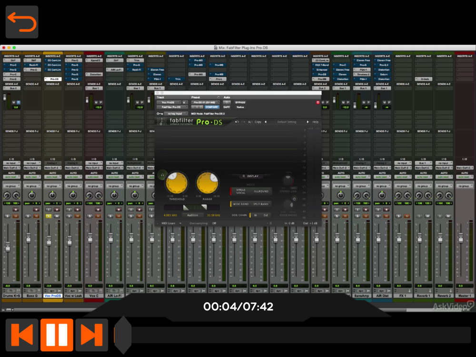Open the Default Setting preset menu
This screenshot has height=357, width=476.
tap(287, 122)
